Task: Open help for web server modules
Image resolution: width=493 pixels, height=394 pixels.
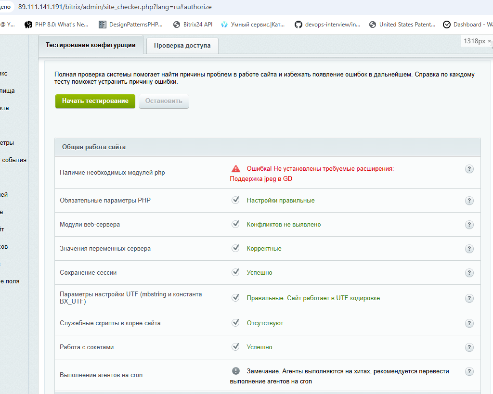Action: [469, 225]
